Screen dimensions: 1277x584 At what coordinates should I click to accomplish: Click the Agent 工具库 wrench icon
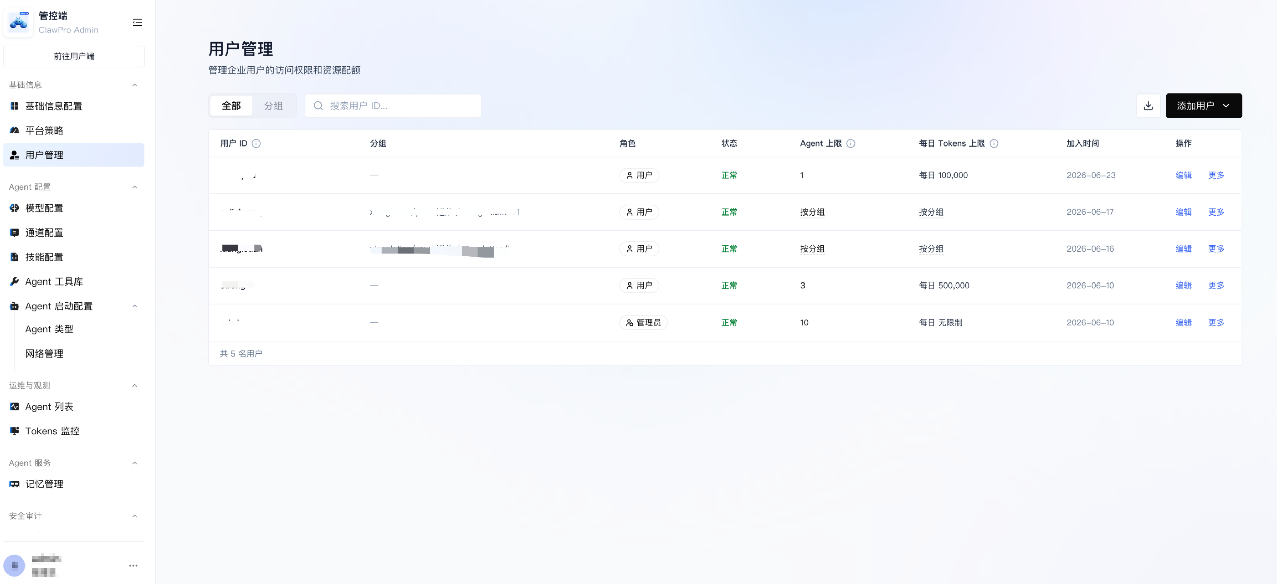[14, 281]
